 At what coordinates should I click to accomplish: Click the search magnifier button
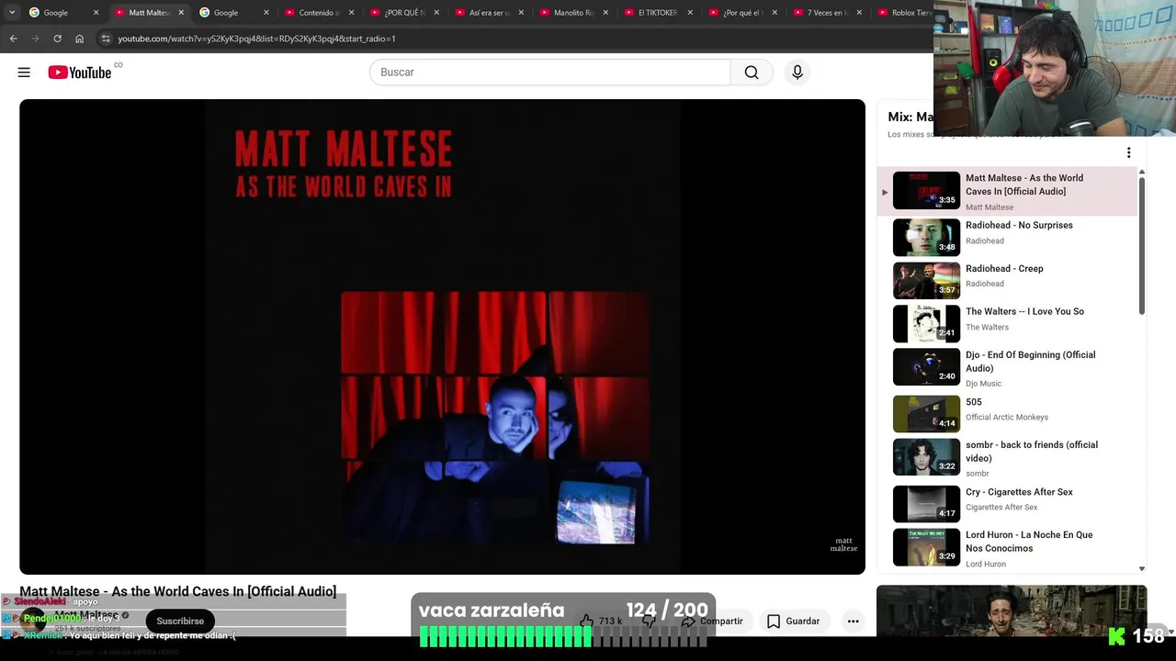[752, 73]
